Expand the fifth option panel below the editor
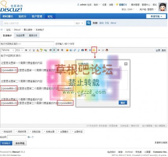 coord(63,131)
